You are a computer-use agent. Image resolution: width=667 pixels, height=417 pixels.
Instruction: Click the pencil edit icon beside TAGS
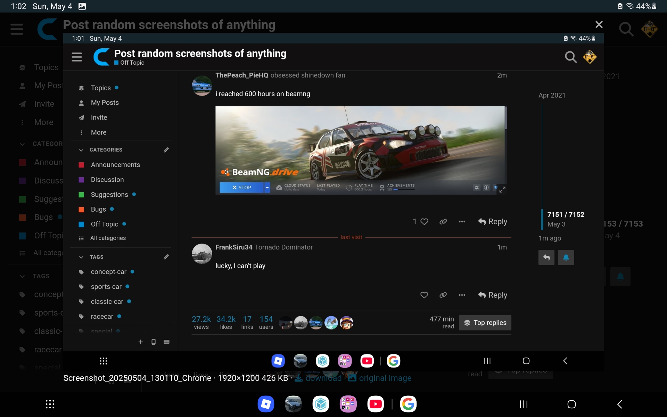(x=166, y=257)
